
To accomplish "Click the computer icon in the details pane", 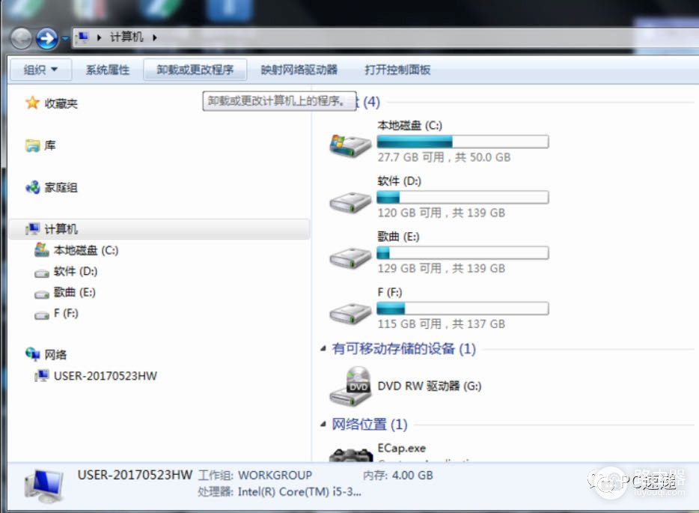I will (44, 486).
